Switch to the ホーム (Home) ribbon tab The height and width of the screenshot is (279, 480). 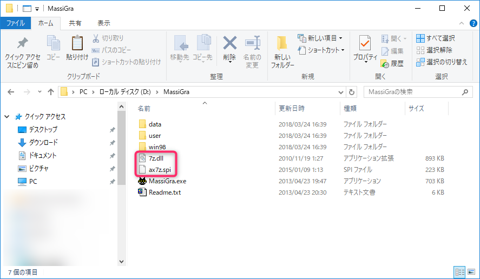tap(45, 23)
